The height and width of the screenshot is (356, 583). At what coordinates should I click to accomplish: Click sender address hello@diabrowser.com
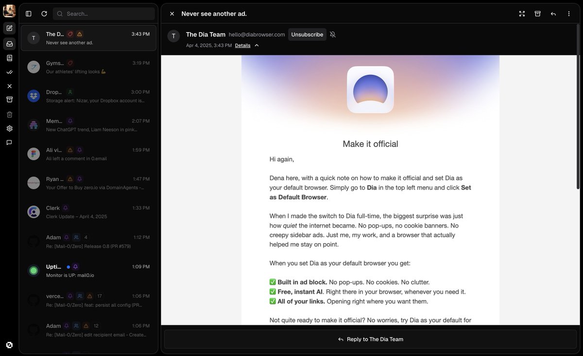tap(257, 35)
